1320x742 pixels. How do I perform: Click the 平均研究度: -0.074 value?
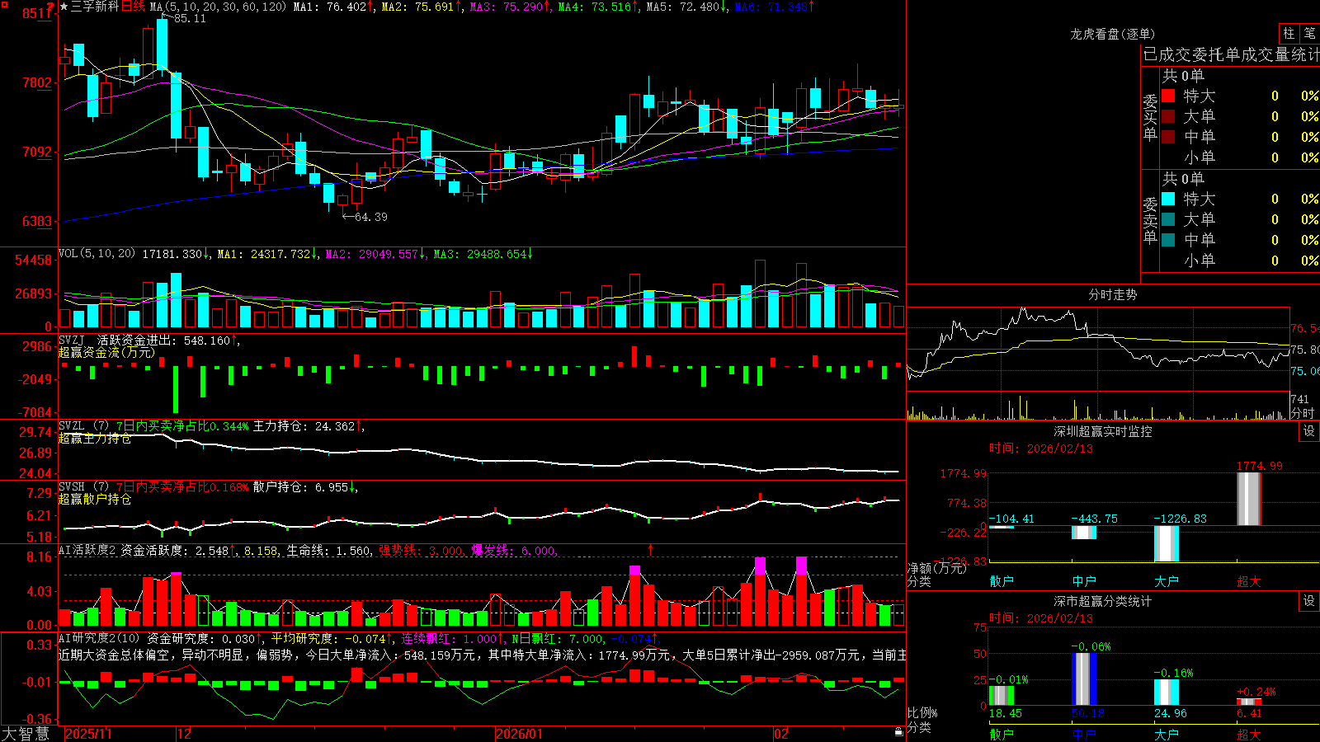coord(332,638)
